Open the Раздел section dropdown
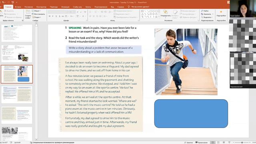 coord(36,17)
